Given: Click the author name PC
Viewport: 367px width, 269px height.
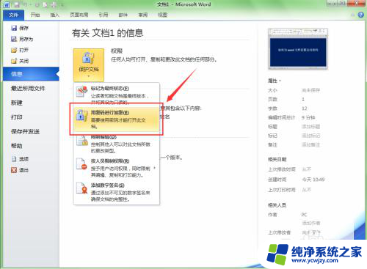Looking at the screenshot, I should (304, 215).
